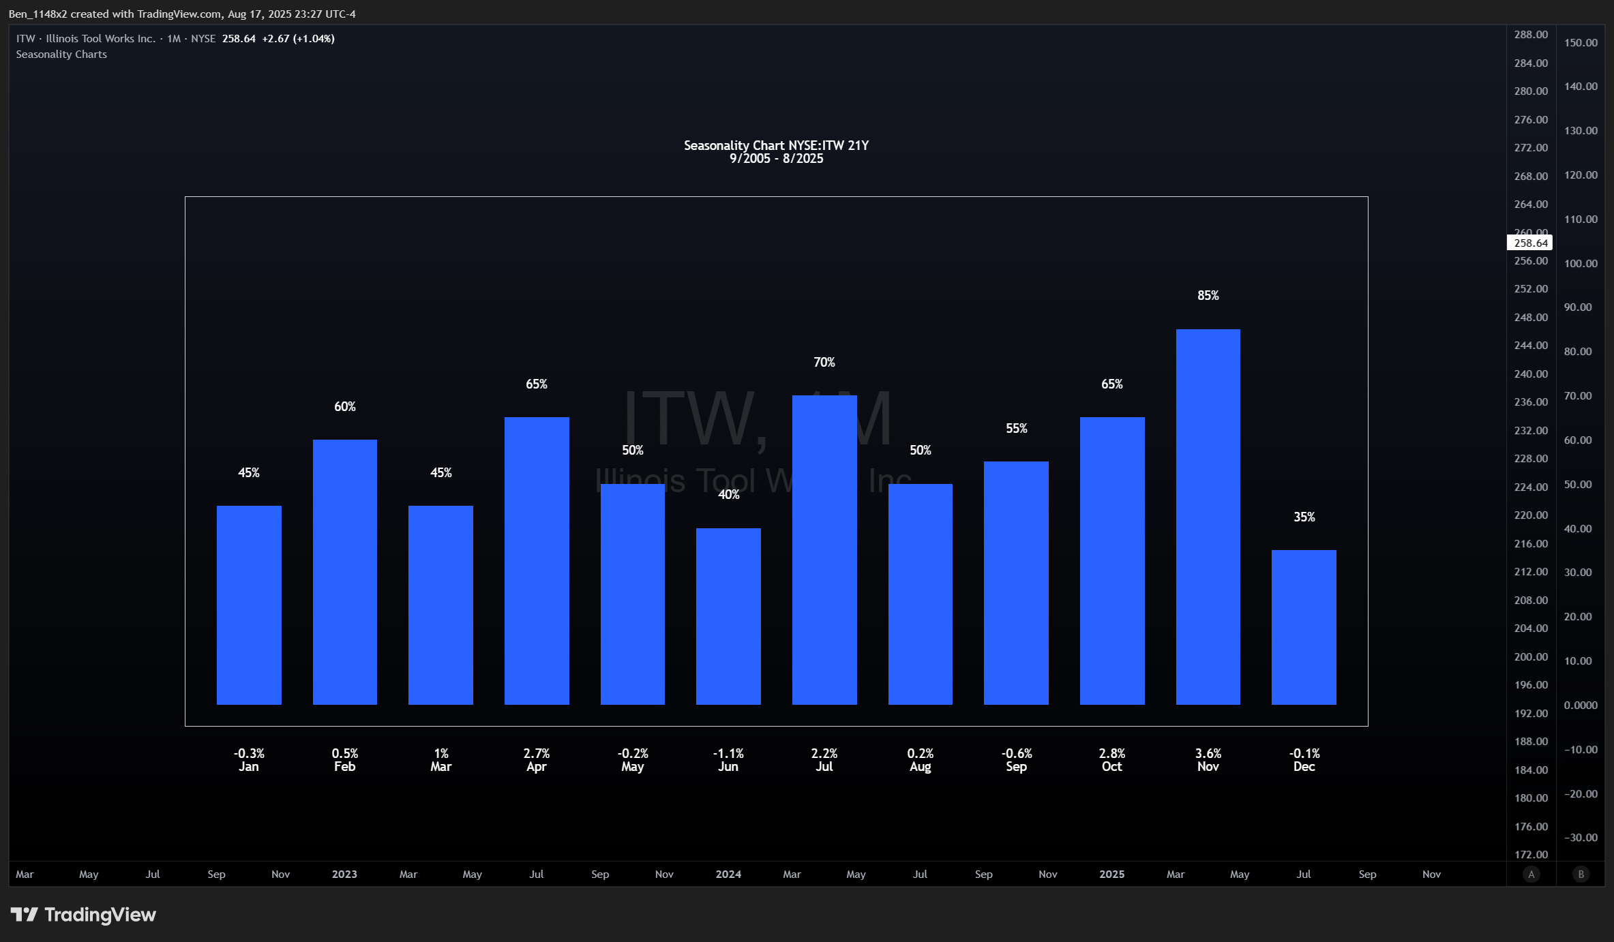The image size is (1614, 942).
Task: Click the February bar showing 60%
Action: click(344, 571)
